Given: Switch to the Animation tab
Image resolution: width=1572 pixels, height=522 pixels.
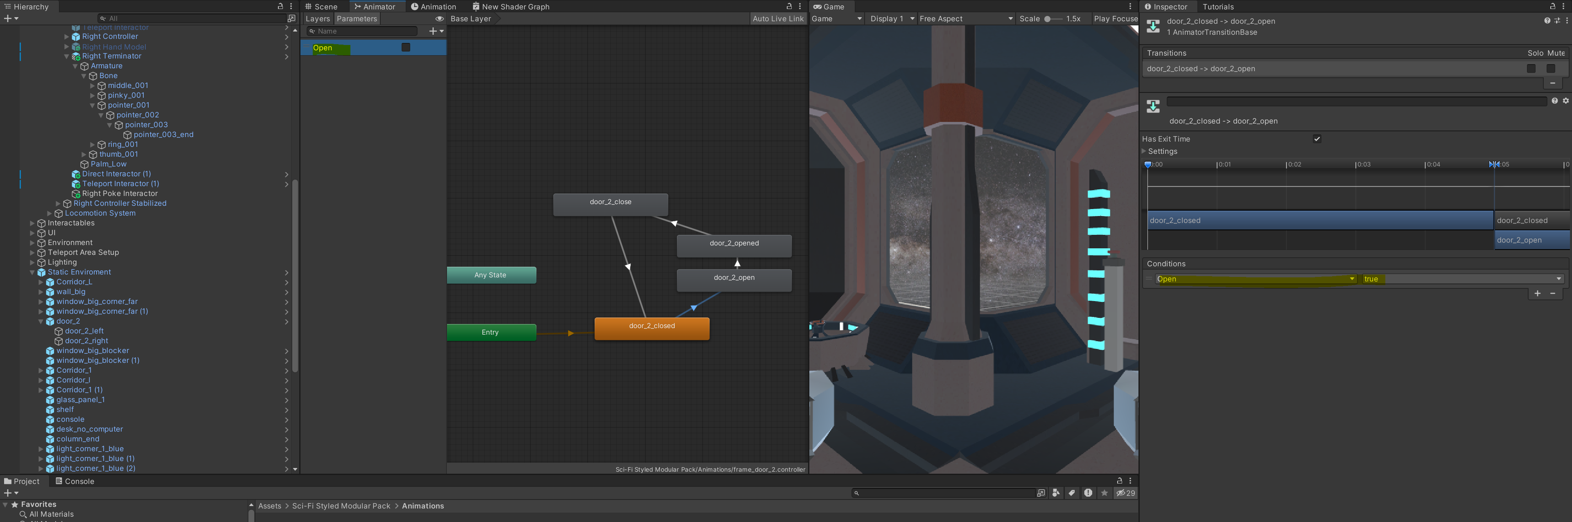Looking at the screenshot, I should [x=433, y=7].
